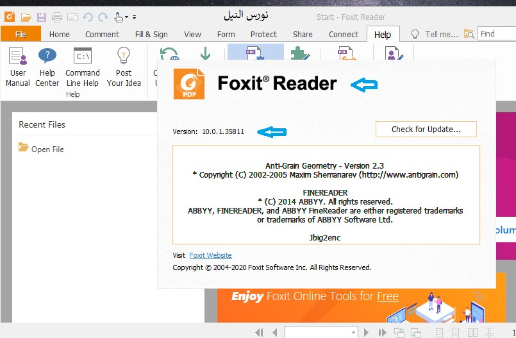Image resolution: width=516 pixels, height=338 pixels.
Task: Click the Undo arrow in quick access toolbar
Action: (x=88, y=17)
